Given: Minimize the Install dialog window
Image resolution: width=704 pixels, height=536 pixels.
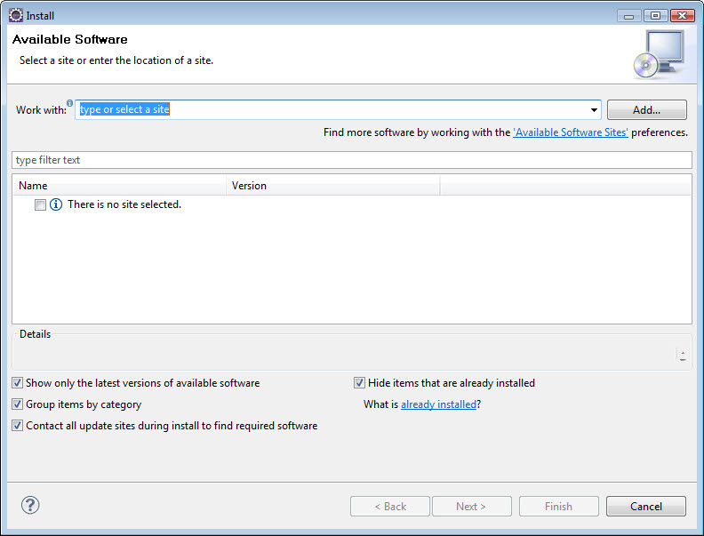Looking at the screenshot, I should (x=628, y=16).
